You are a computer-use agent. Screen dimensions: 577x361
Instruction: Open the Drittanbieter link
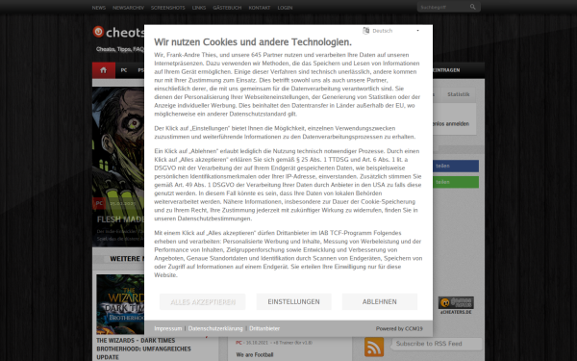[264, 328]
